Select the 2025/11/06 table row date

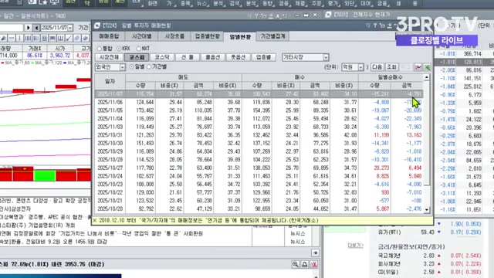coord(110,102)
